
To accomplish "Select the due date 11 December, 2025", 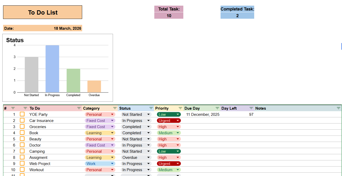I will click(x=203, y=115).
